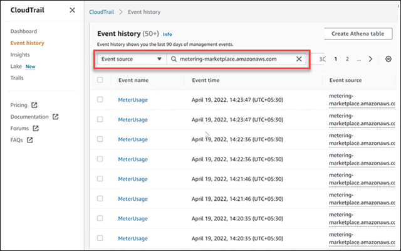Image resolution: width=401 pixels, height=251 pixels.
Task: Open first MeterUsage event at 14:22:36
Action: coord(133,139)
